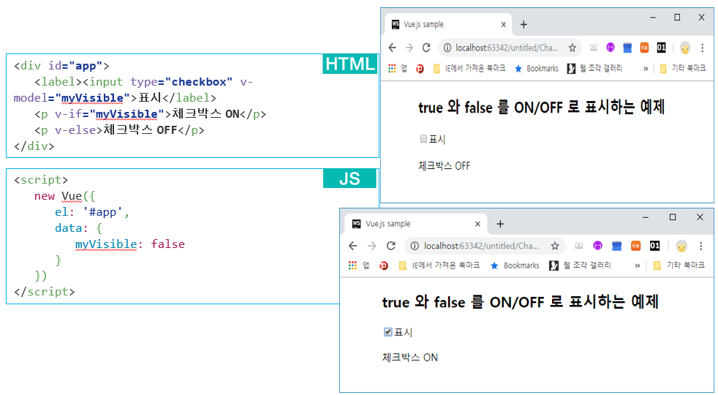The width and height of the screenshot is (718, 395).
Task: Open red P bookmark in upper browser
Action: coord(420,69)
